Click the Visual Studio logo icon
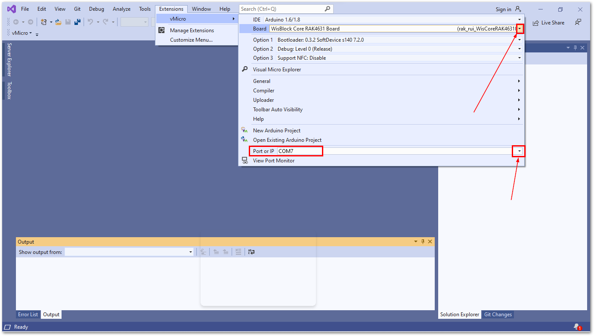 coord(12,9)
